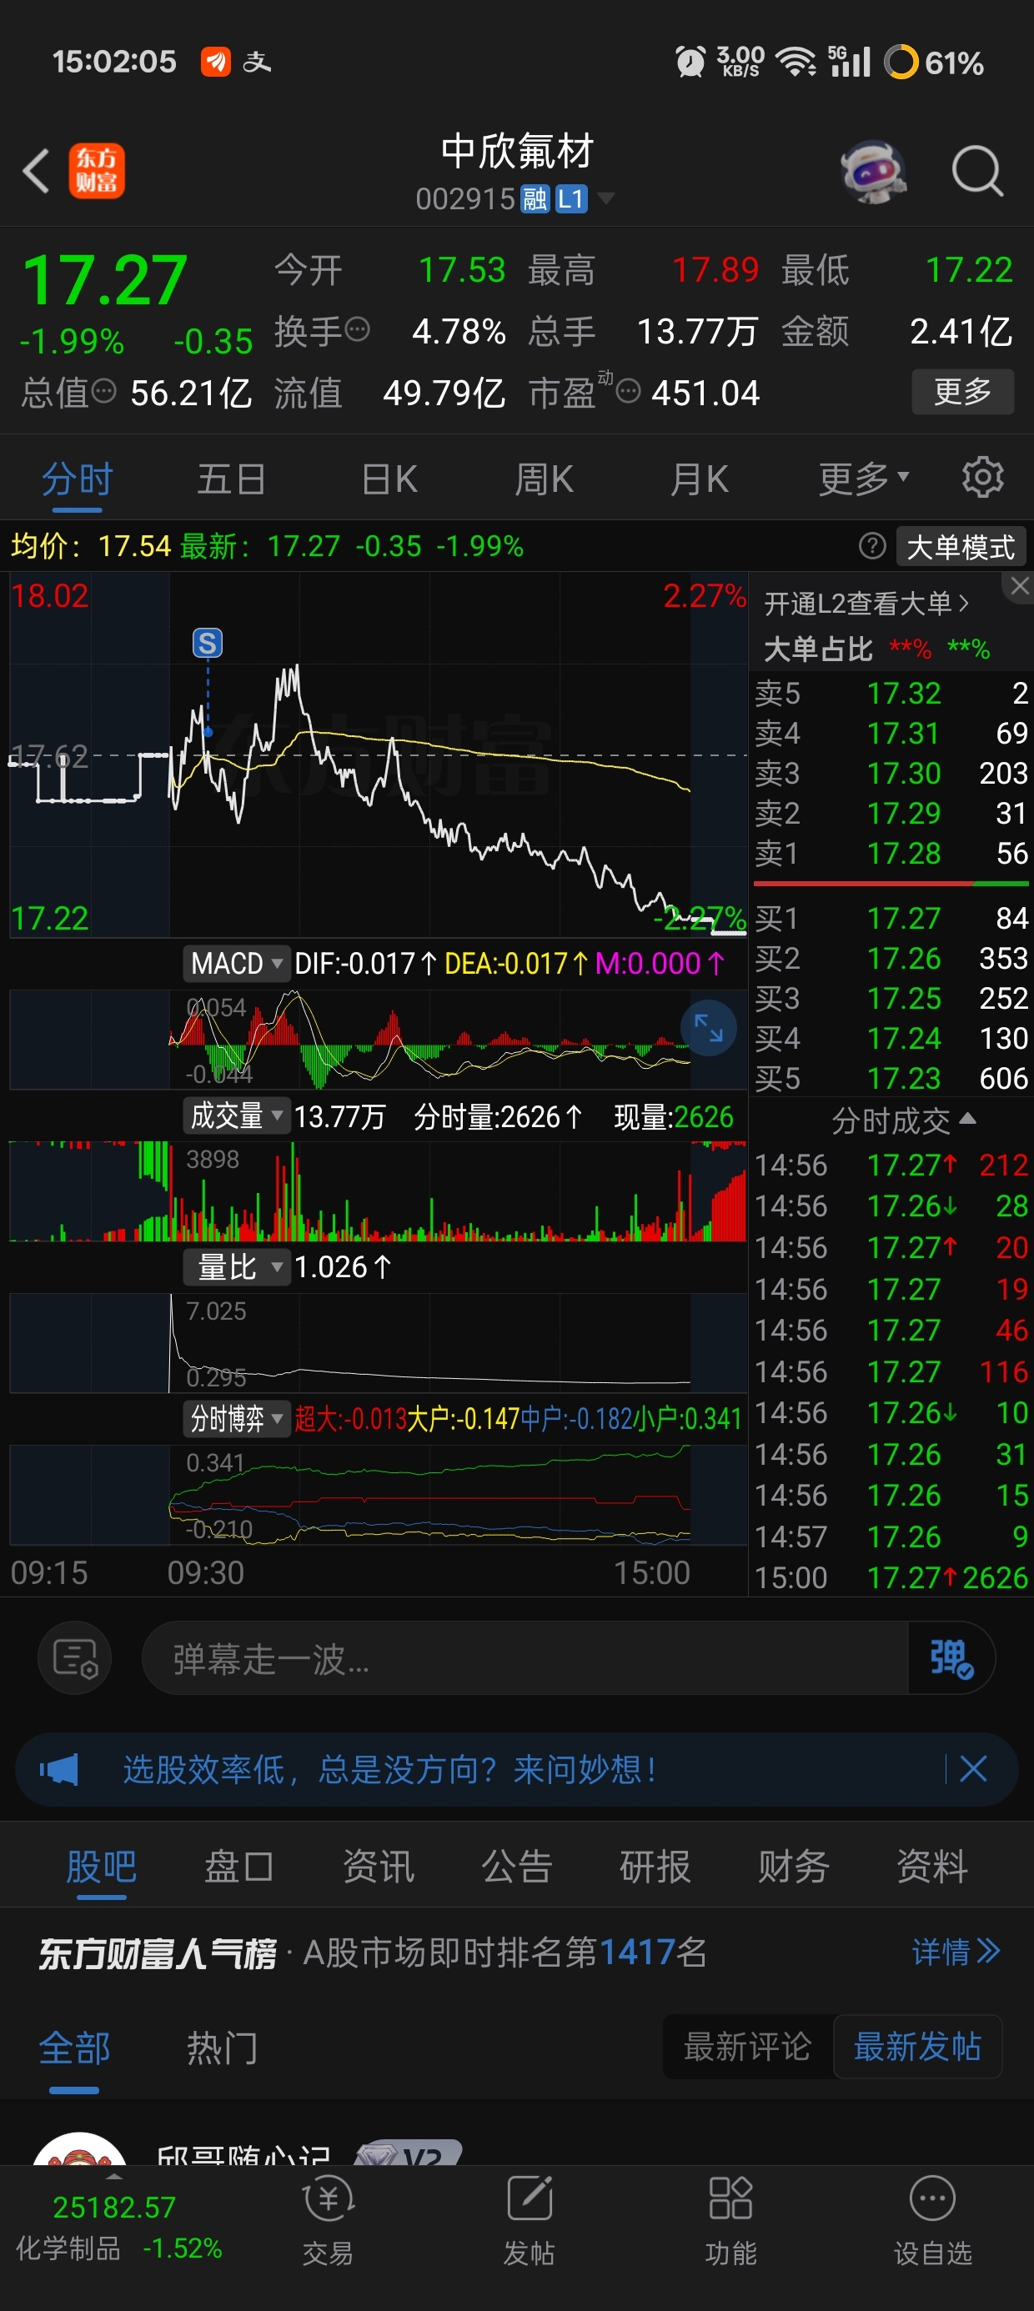Switch to 月K chart tab
Viewport: 1034px width, 2311px height.
tap(700, 479)
